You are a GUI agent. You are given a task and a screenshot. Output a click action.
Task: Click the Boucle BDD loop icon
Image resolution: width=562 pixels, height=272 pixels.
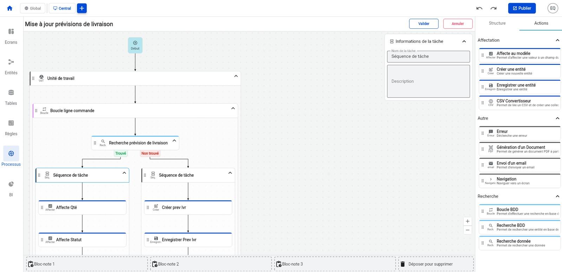tap(491, 210)
